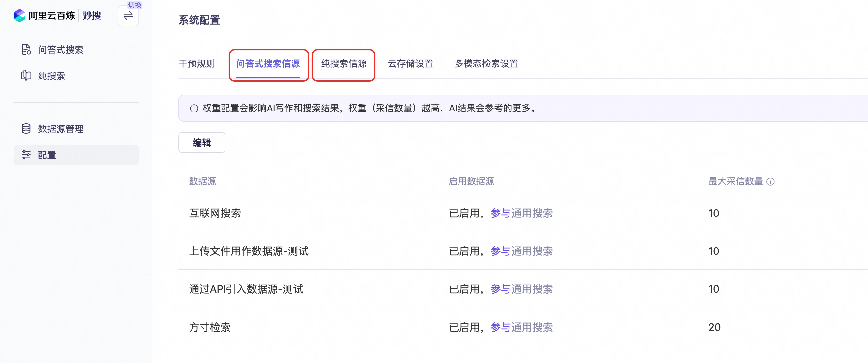Click the configuration sliders icon
This screenshot has height=363, width=868.
[x=26, y=155]
